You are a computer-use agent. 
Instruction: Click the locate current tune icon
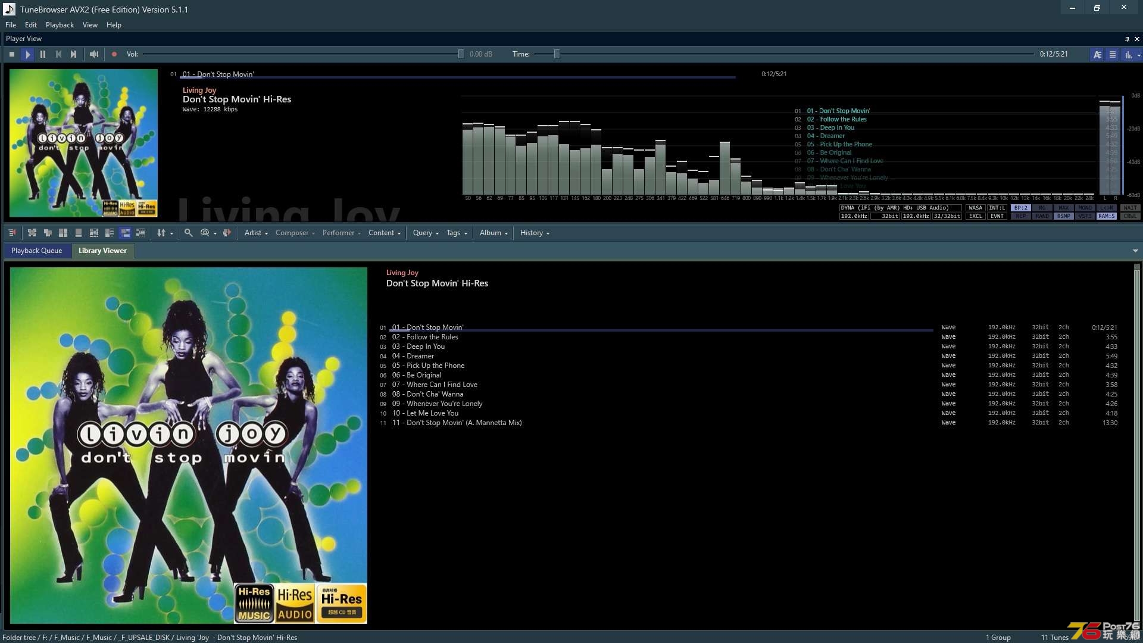coord(12,233)
